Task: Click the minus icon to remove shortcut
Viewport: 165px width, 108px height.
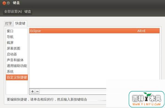Action: pos(37,91)
